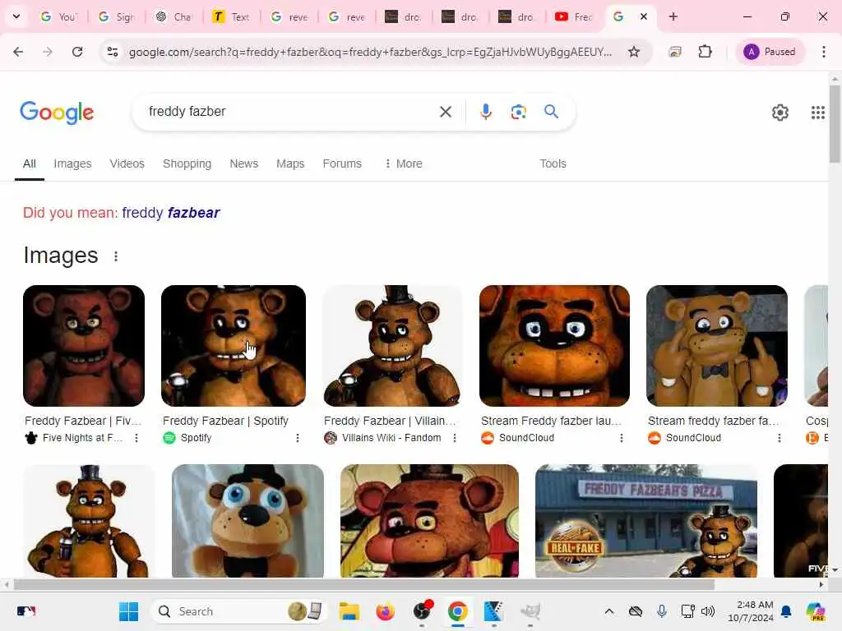842x631 pixels.
Task: Open options for Villains Wiki image result
Action: [x=455, y=438]
